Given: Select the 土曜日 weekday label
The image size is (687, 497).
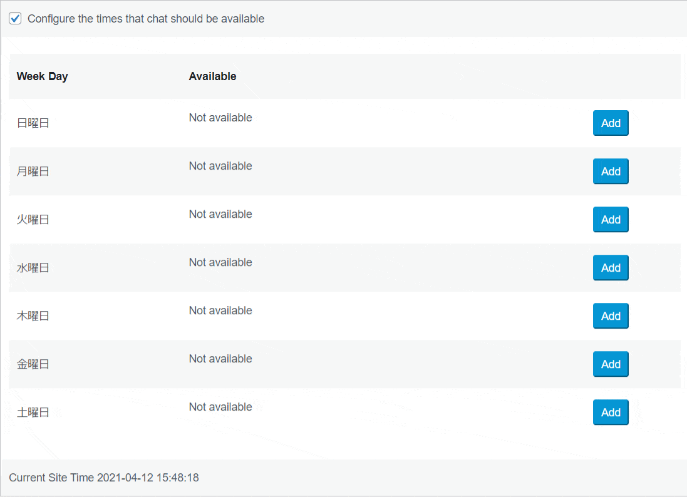Looking at the screenshot, I should (x=33, y=412).
